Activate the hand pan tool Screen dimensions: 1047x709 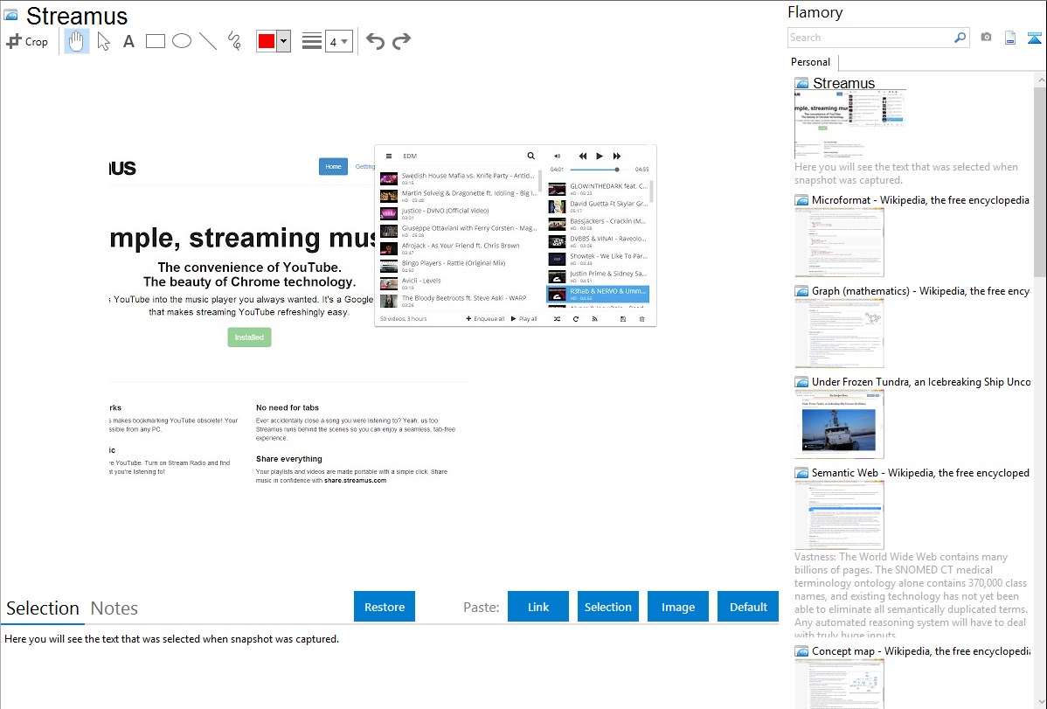point(76,41)
